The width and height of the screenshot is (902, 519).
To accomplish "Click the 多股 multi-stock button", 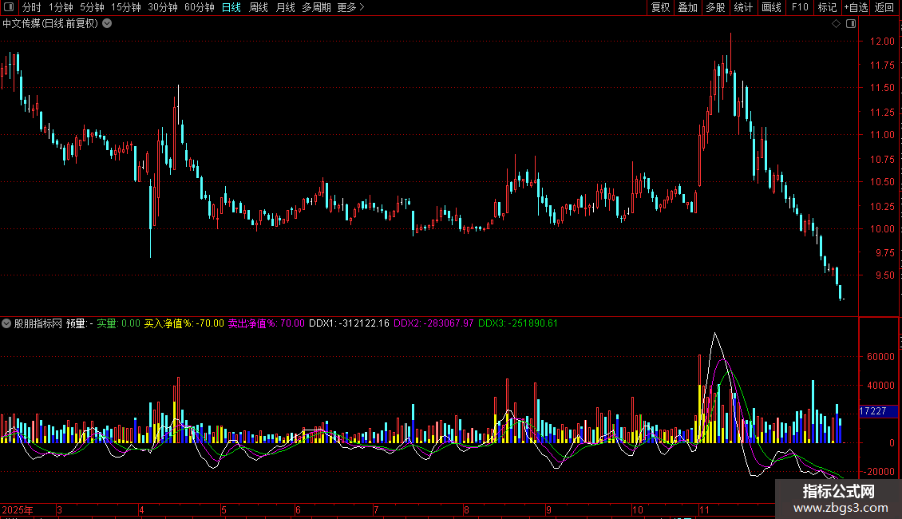I will tap(715, 8).
